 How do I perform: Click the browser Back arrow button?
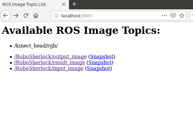(x=6, y=16)
